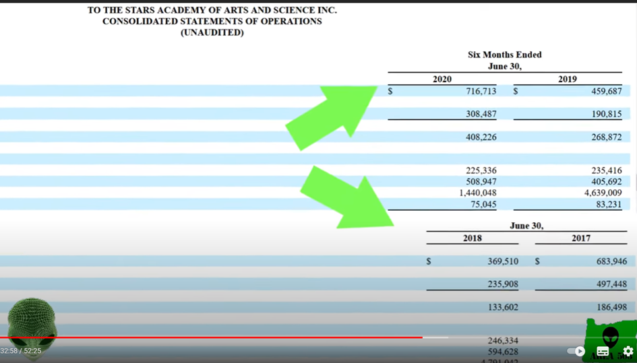Viewport: 637px width, 363px height.
Task: Select the 369,510 value under 2018
Action: (503, 261)
